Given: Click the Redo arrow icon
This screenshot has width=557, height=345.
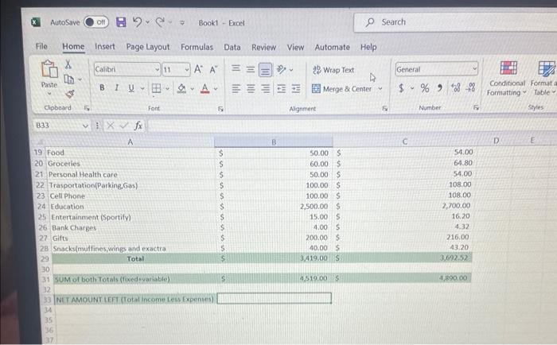Looking at the screenshot, I should coord(160,22).
